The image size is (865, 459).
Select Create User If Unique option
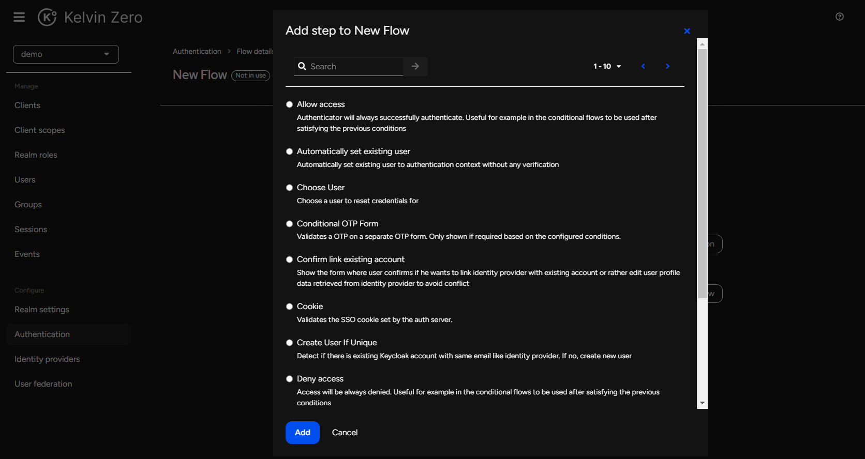pos(290,343)
